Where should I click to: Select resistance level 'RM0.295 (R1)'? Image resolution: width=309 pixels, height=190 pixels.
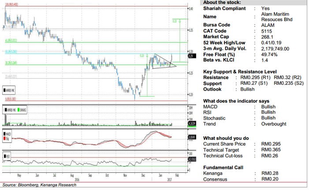pyautogui.click(x=255, y=77)
